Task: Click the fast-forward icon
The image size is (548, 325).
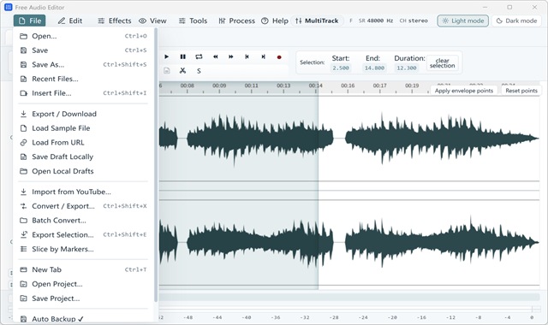Action: point(231,57)
